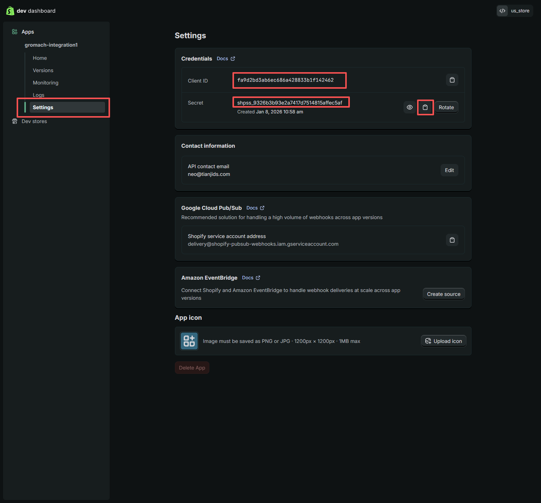Edit the API contact email
This screenshot has height=503, width=541.
(449, 170)
